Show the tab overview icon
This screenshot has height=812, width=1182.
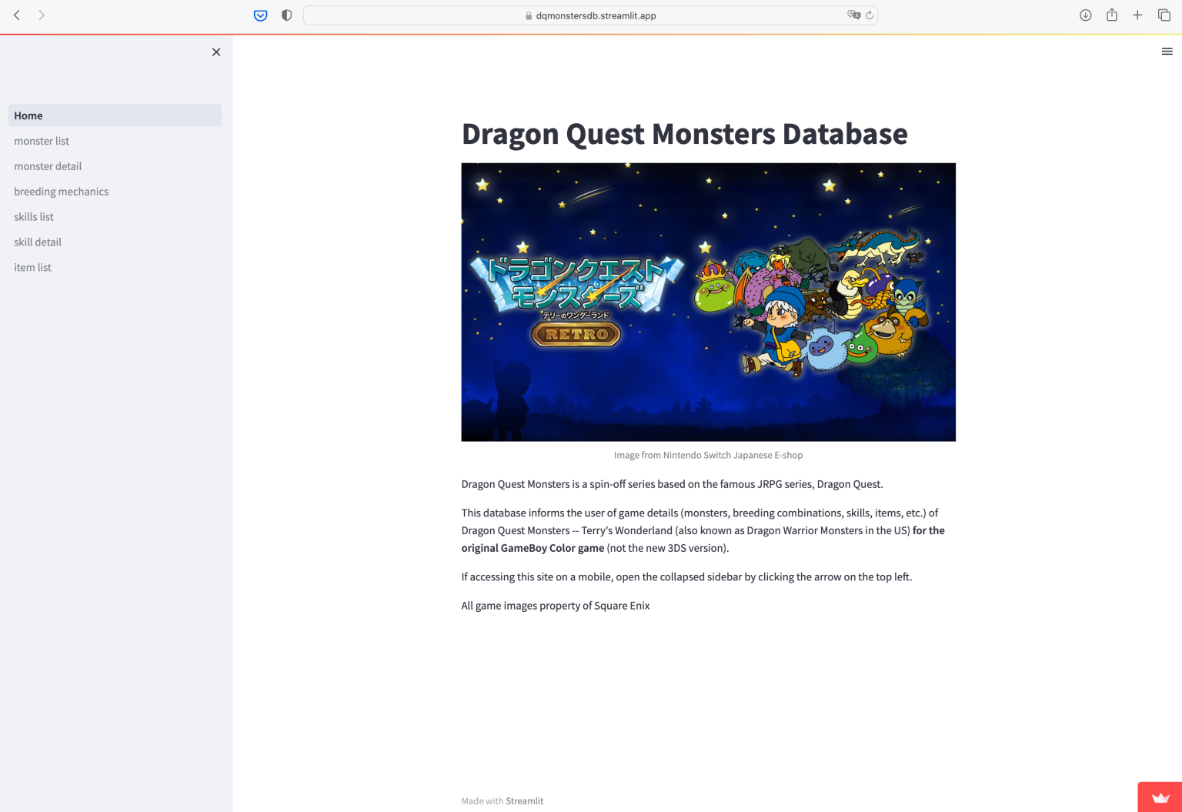[1164, 15]
